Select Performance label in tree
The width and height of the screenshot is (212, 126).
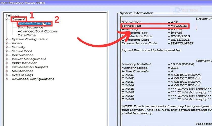(x=22, y=55)
